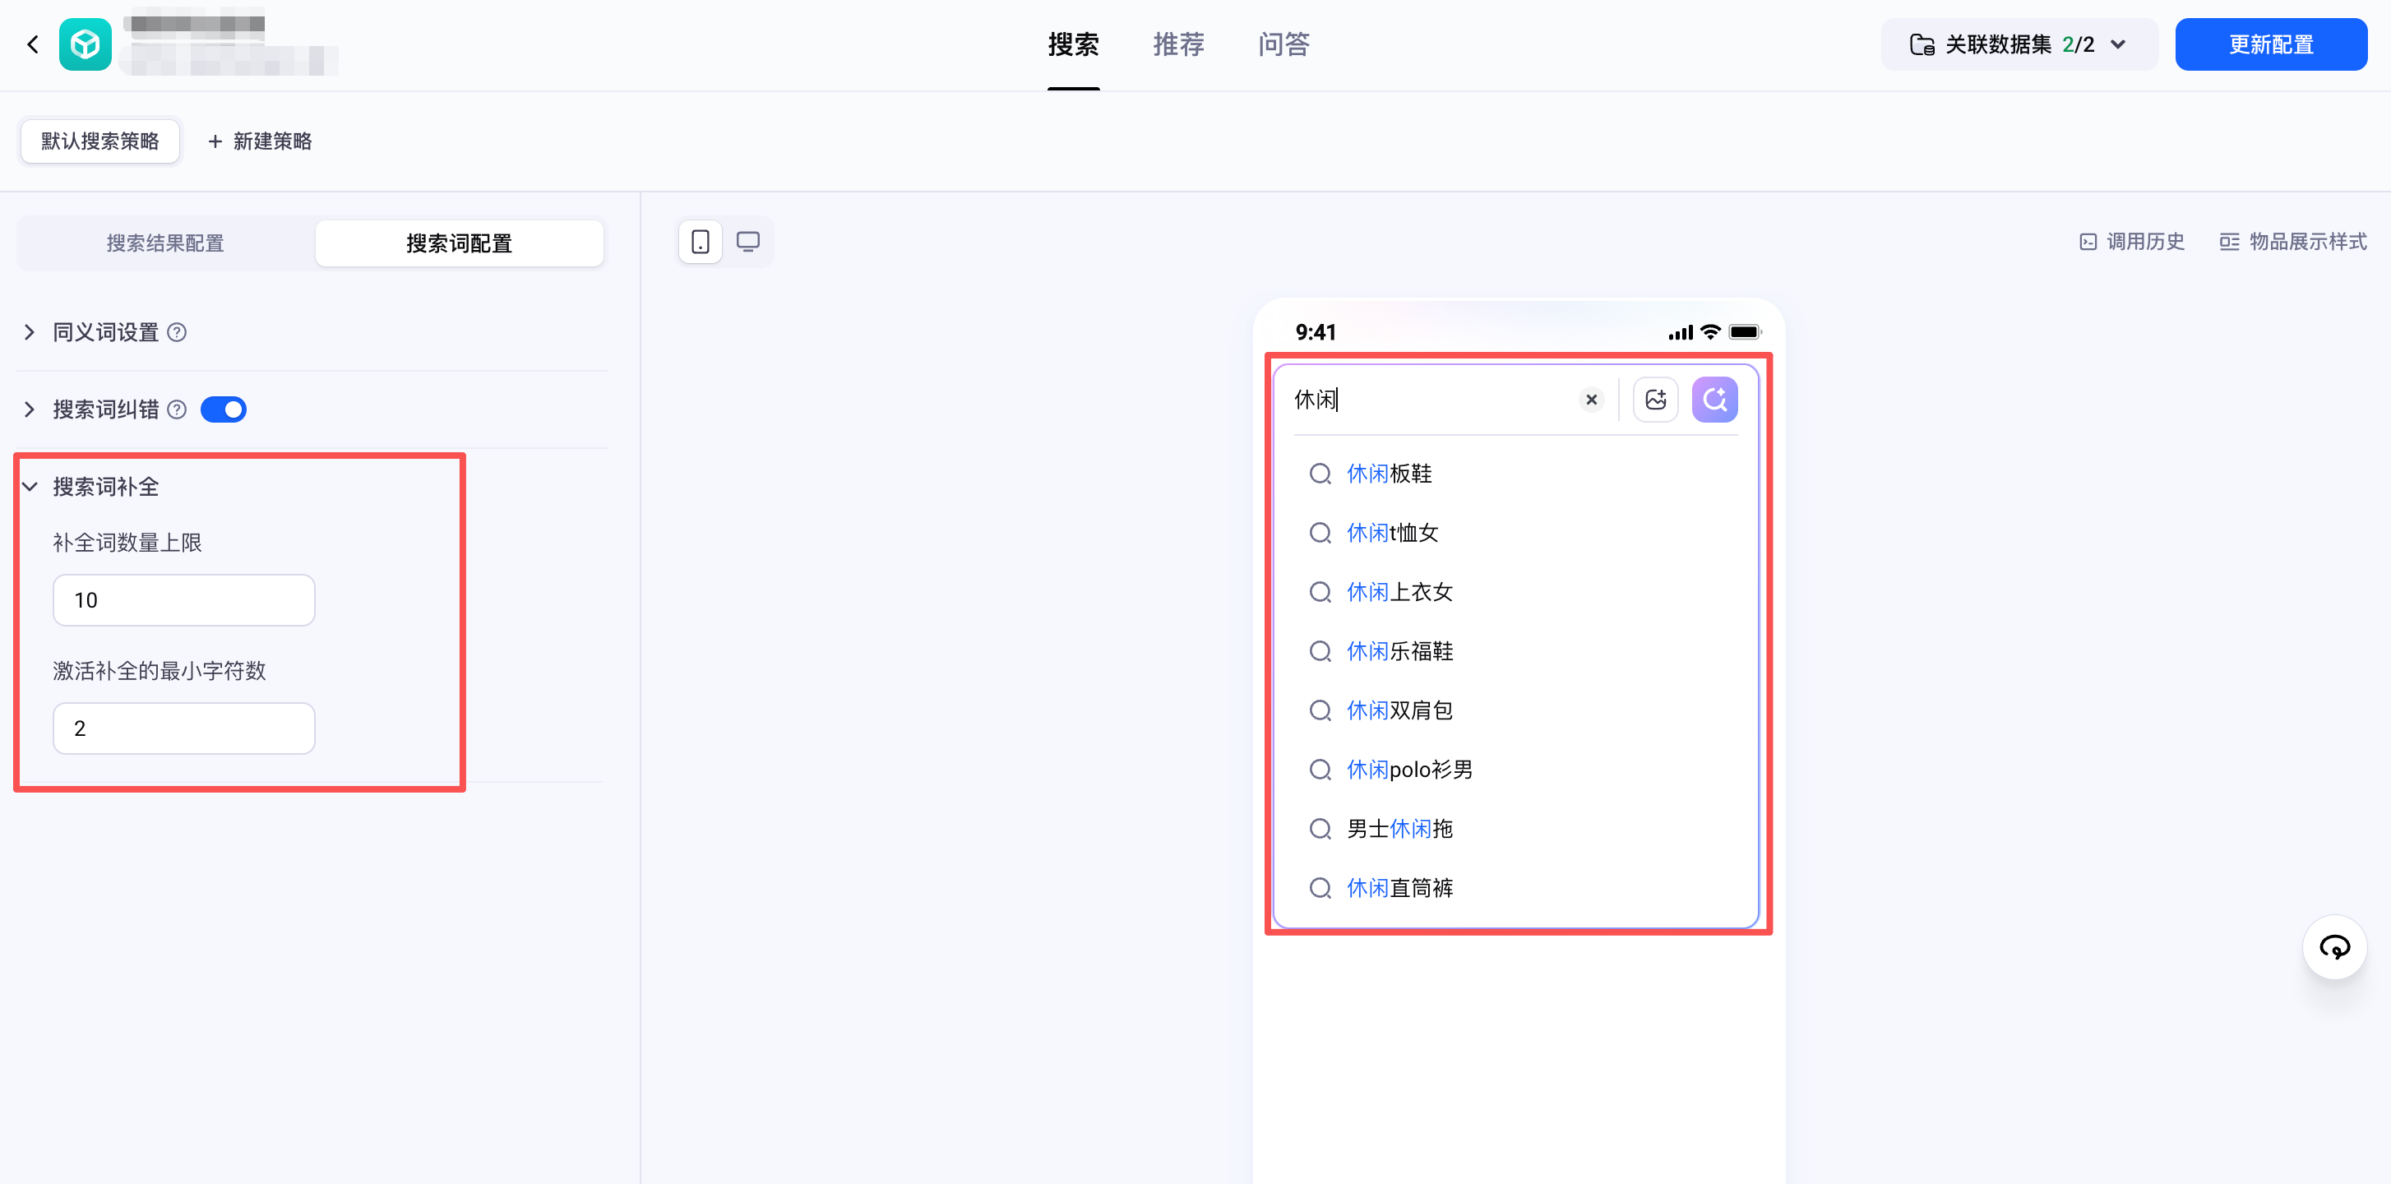Viewport: 2391px width, 1184px height.
Task: Open the floating chat support icon
Action: pyautogui.click(x=2334, y=947)
